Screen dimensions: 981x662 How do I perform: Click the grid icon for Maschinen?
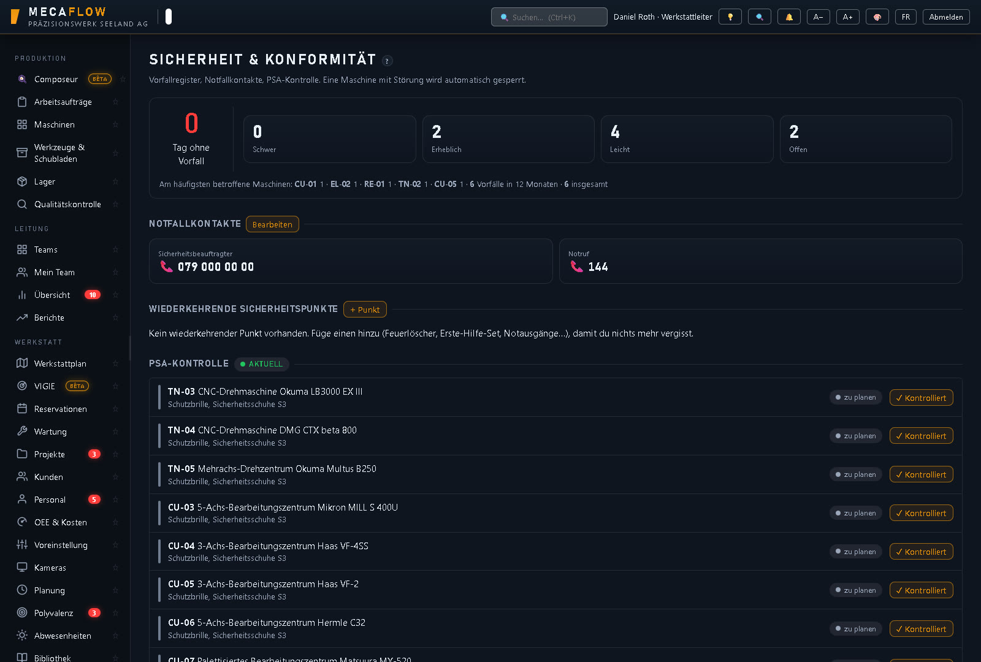[x=22, y=124]
